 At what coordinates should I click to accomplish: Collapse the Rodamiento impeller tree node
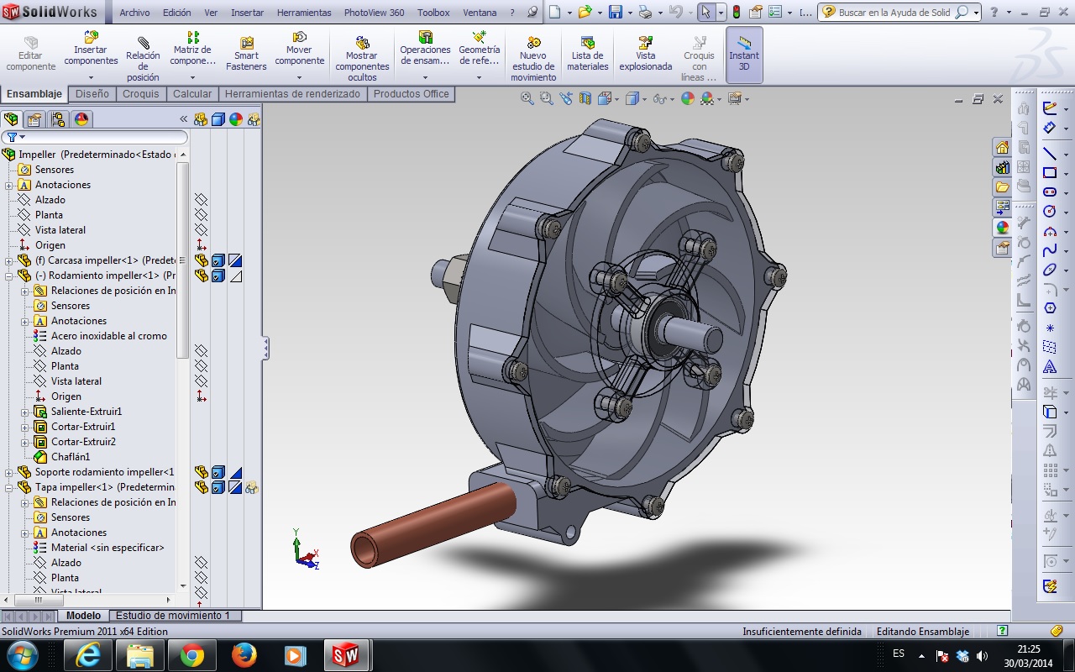[9, 276]
